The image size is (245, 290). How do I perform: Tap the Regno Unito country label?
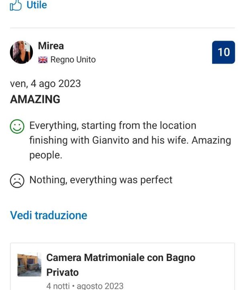[x=73, y=60]
